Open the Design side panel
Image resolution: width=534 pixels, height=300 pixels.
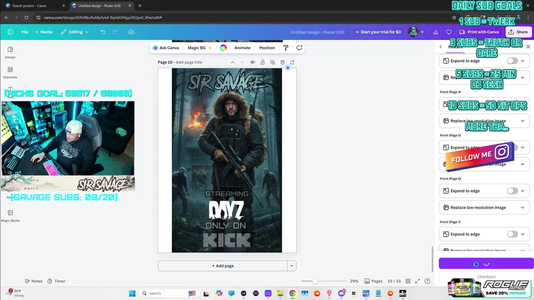coord(10,52)
